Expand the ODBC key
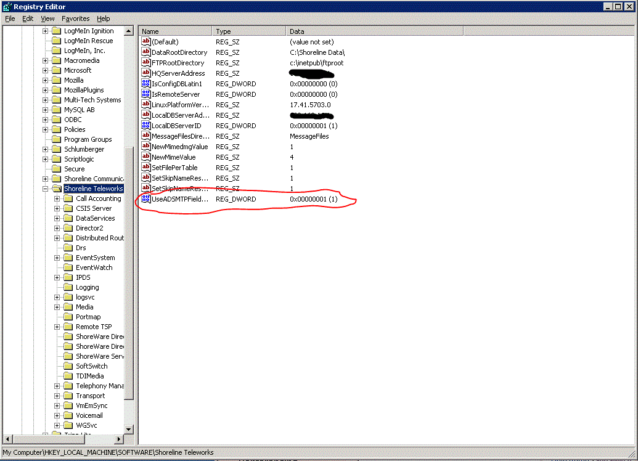 point(46,120)
